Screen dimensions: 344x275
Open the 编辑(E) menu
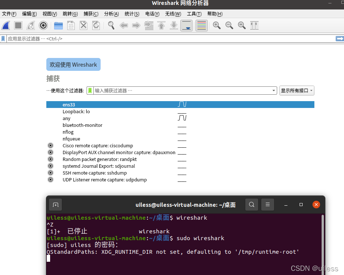(x=29, y=14)
